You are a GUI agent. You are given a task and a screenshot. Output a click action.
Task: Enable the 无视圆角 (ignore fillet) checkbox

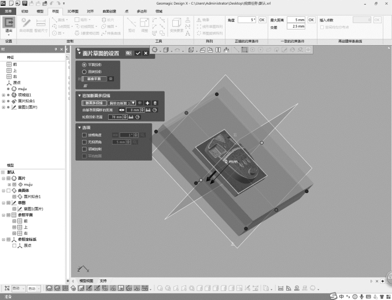(84, 142)
